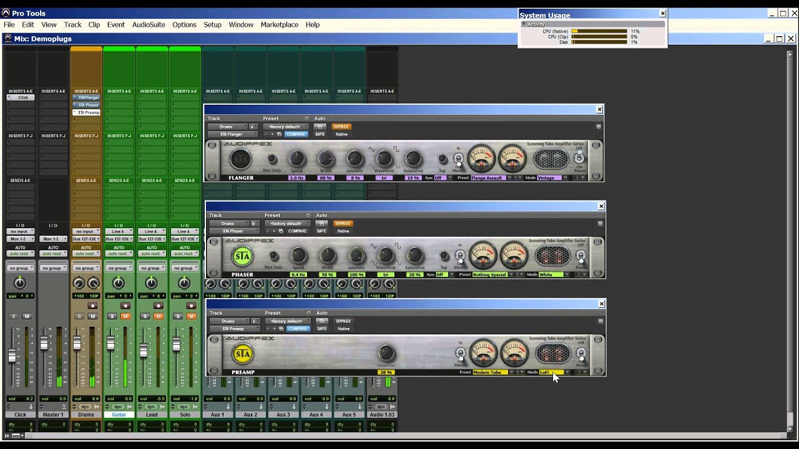Click the Speed knob on the Phaser
This screenshot has width=799, height=449.
coord(298,255)
